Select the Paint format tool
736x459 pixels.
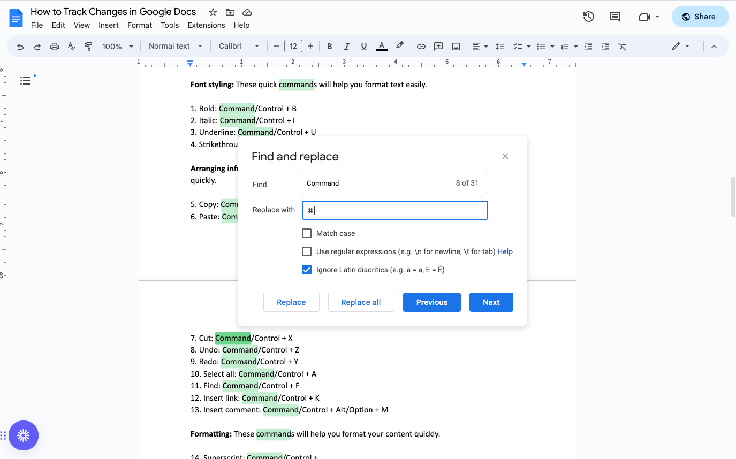(x=89, y=47)
